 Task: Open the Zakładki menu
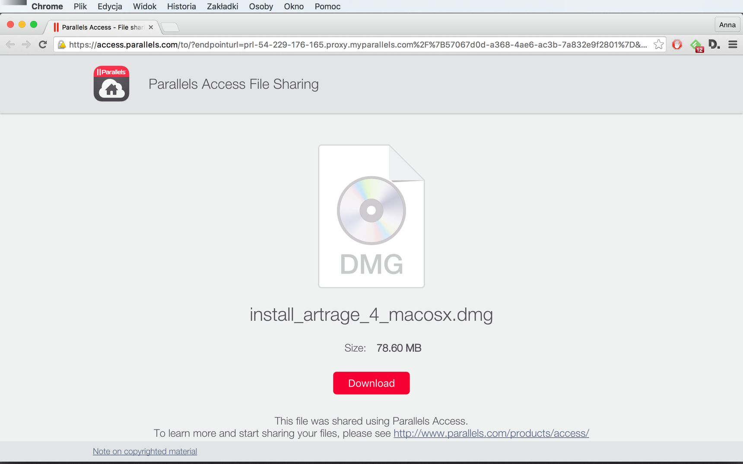click(222, 6)
